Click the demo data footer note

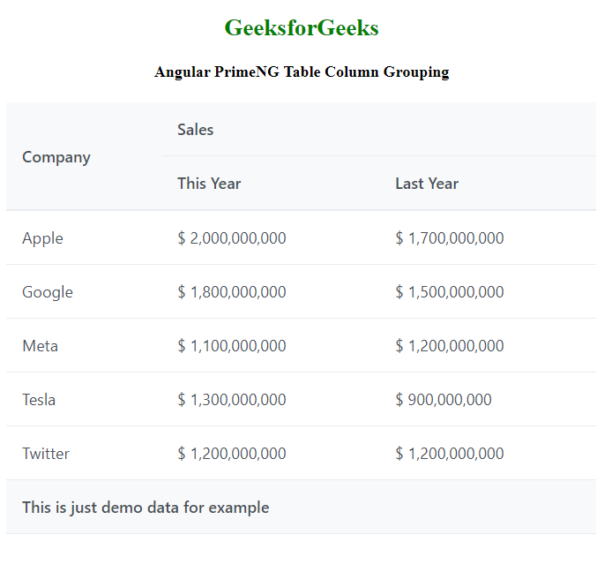tap(146, 508)
